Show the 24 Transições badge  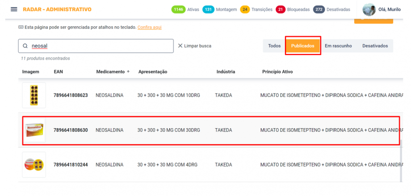pos(245,9)
